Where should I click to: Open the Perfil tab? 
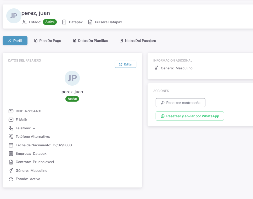point(15,41)
